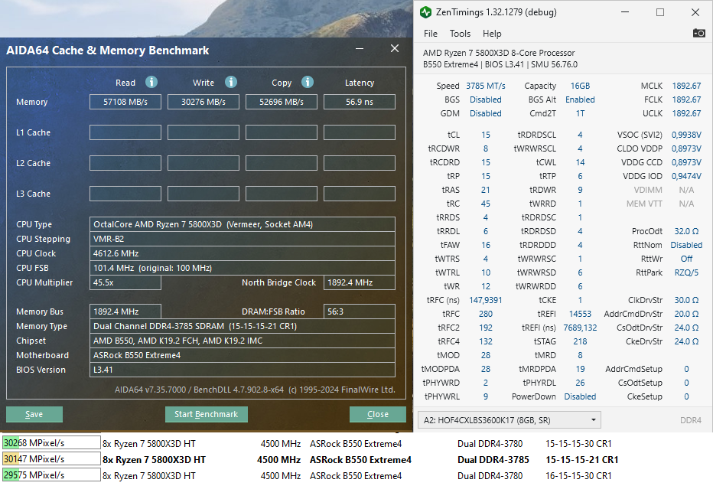Click the Memory Read value 57108 MB/s
Screen dimensions: 713x486
pyautogui.click(x=125, y=102)
